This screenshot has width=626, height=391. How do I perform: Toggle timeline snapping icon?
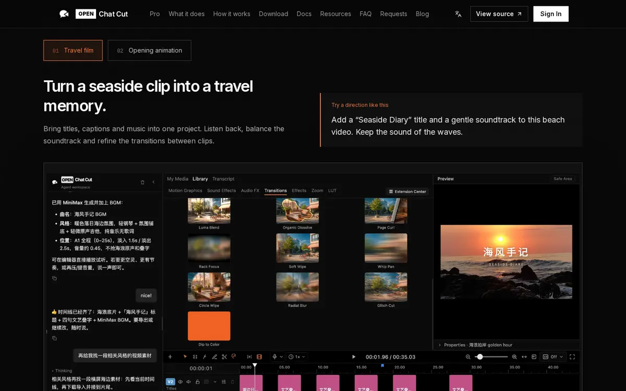[x=249, y=357]
